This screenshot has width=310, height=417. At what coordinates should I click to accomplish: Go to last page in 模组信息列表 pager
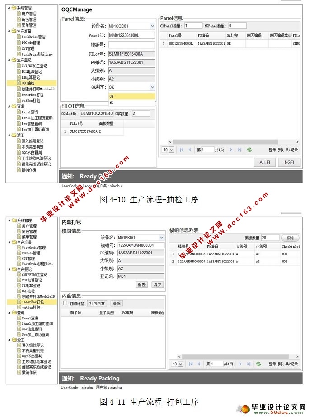click(x=249, y=364)
